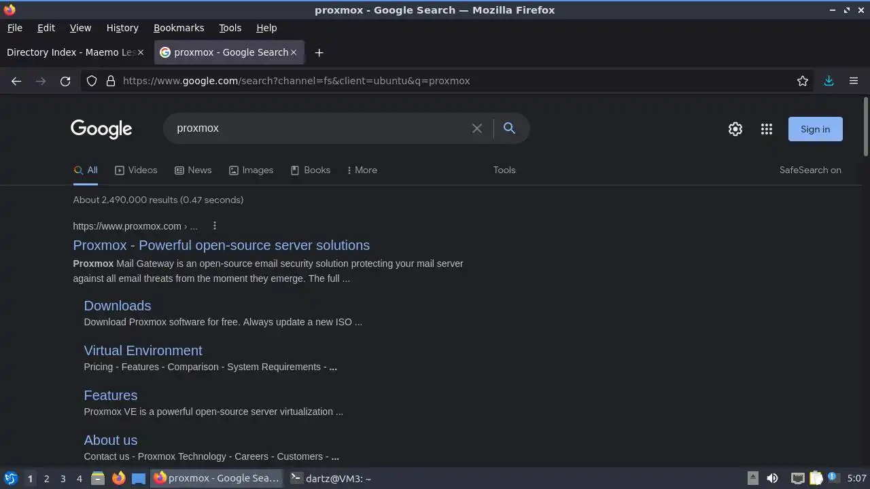Open the SafeSearch on setting
The height and width of the screenshot is (489, 870).
tap(810, 170)
